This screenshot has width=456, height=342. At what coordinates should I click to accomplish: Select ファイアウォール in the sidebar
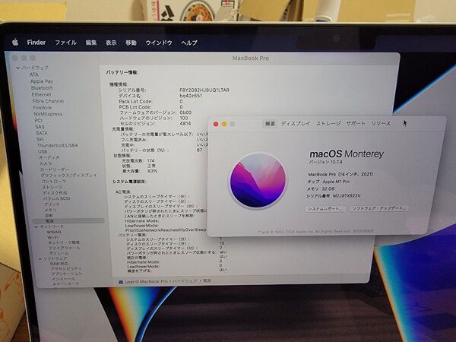pyautogui.click(x=64, y=248)
